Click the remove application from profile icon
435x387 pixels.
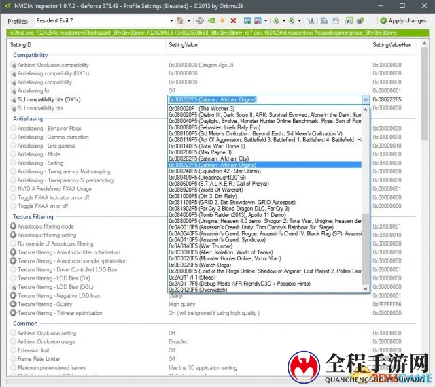(258, 20)
